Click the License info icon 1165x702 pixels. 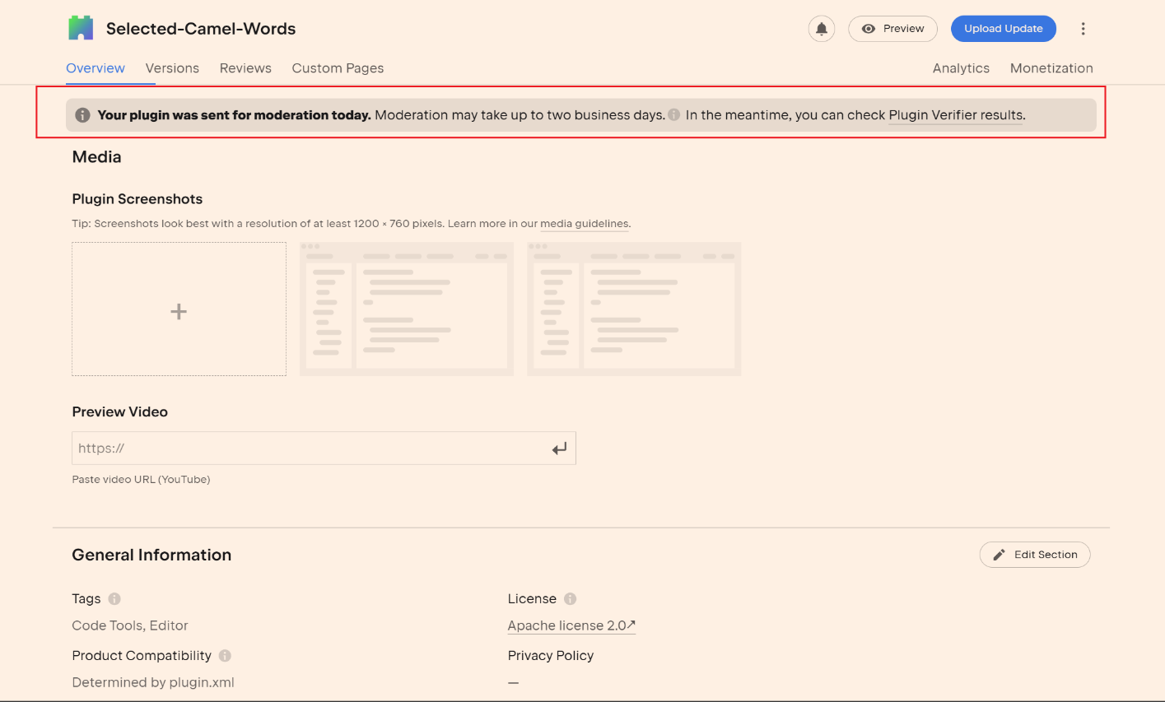click(x=570, y=599)
